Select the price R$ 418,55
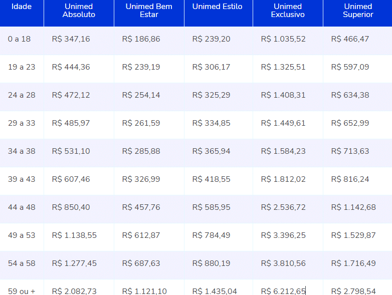392x295 pixels. (x=211, y=179)
